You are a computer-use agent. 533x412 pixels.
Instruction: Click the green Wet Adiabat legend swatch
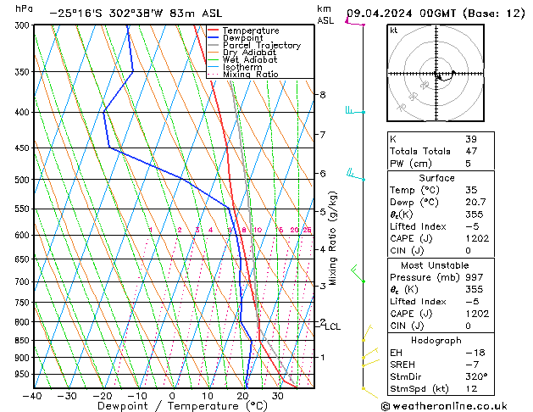(213, 59)
